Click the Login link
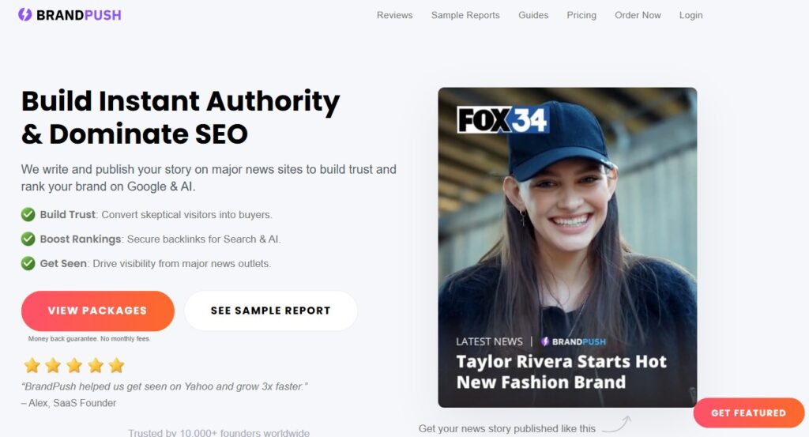 click(690, 15)
